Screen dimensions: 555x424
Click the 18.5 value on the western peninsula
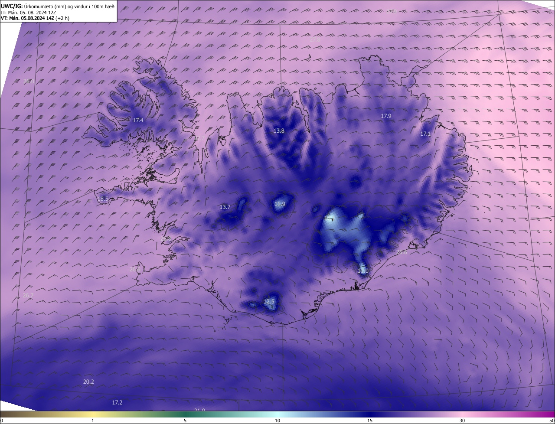coord(103,199)
